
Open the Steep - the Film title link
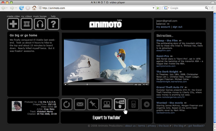coord(167,41)
